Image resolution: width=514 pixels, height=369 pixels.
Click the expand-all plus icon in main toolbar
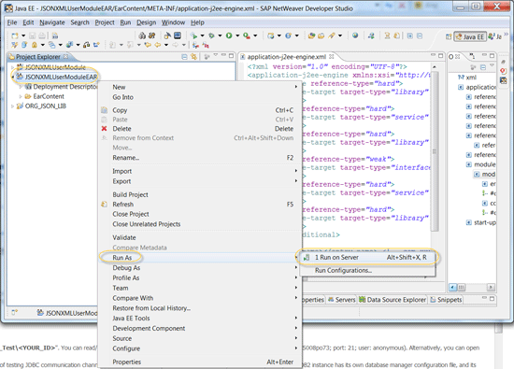(410, 35)
